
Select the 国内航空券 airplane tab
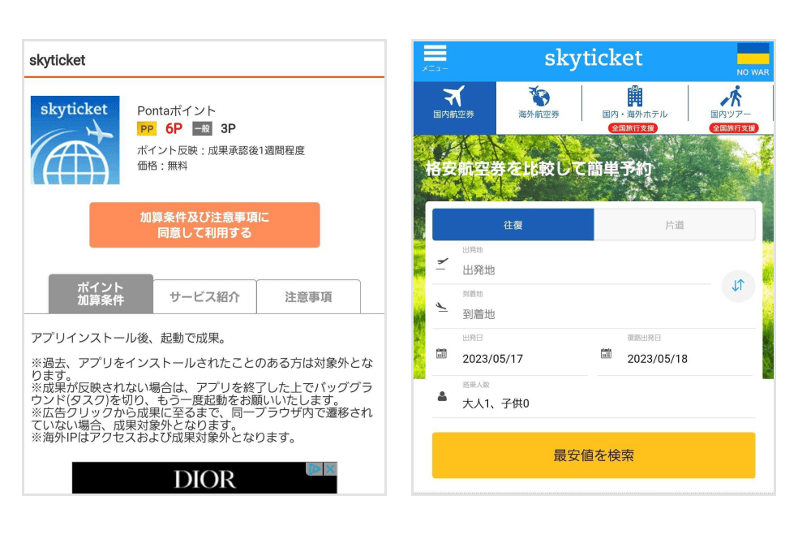coord(454,107)
